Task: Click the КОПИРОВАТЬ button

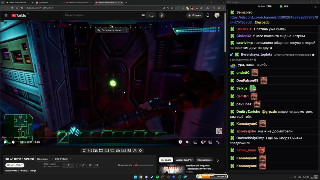Action: (61, 159)
